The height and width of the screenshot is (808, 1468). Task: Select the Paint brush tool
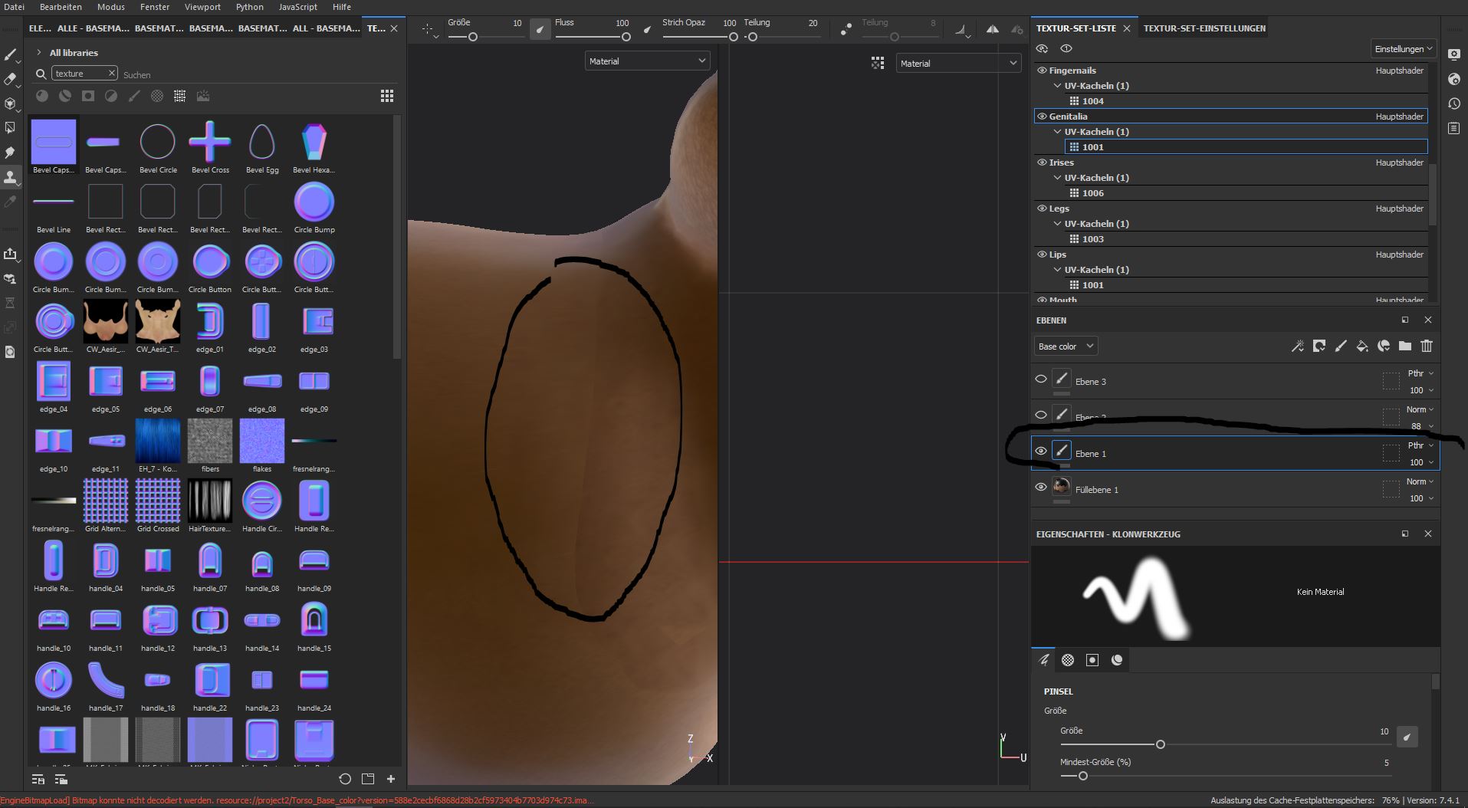tap(10, 54)
